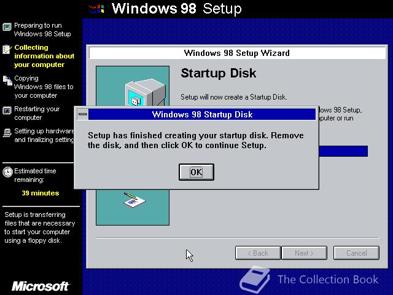Viewport: 393px width, 295px height.
Task: Click the Microsoft logo
Action: pos(41,286)
